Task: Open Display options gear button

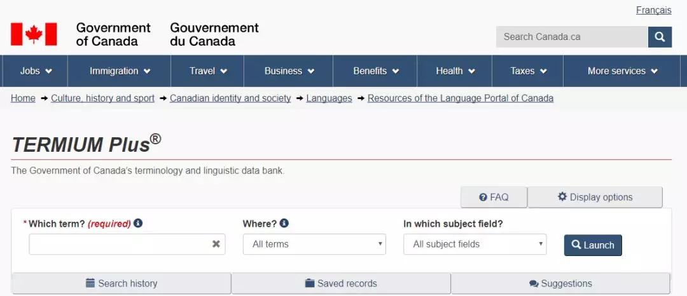Action: pyautogui.click(x=595, y=197)
